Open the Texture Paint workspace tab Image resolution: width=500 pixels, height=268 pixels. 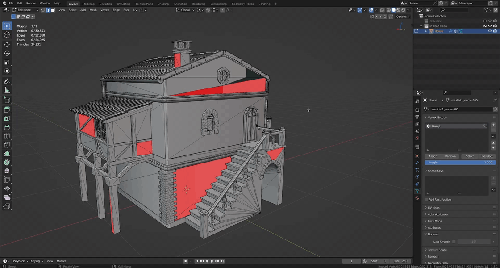[144, 4]
